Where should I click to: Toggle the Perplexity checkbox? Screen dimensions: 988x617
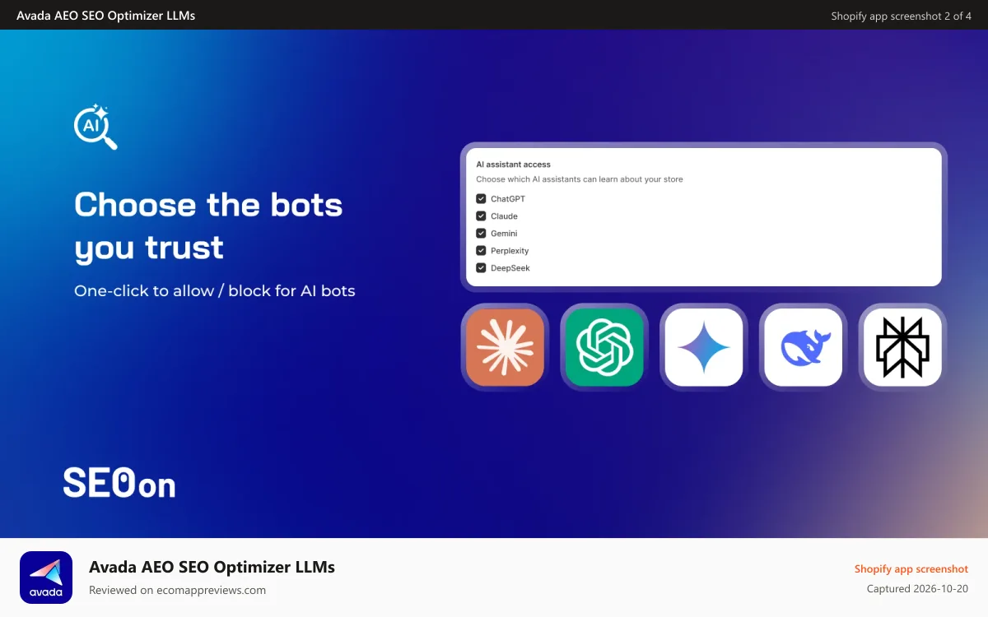(x=481, y=251)
